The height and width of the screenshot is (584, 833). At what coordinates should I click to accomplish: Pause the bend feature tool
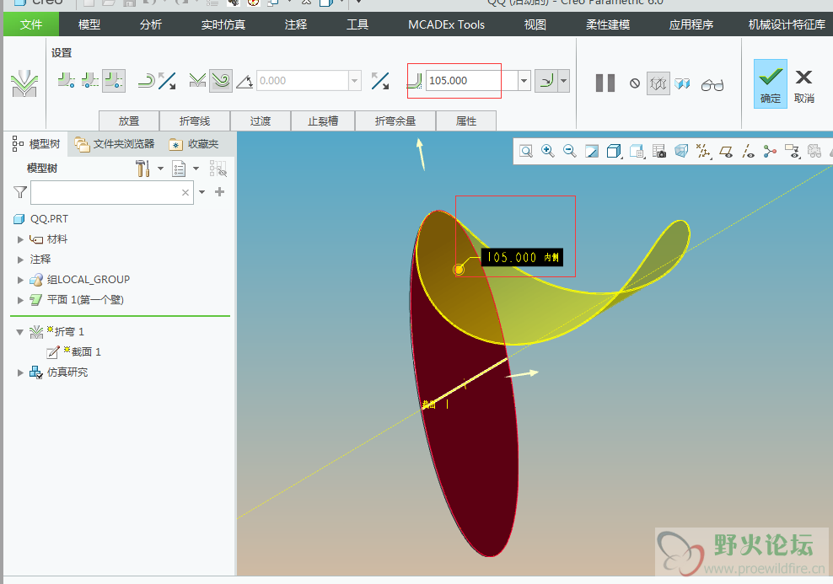[x=605, y=83]
